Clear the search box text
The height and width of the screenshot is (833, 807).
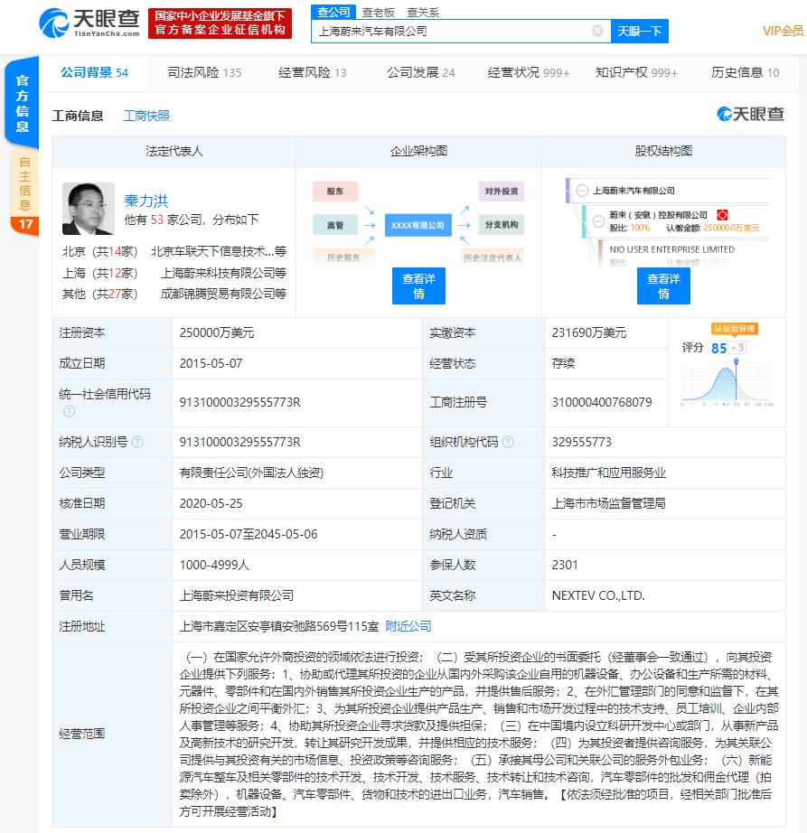click(x=597, y=31)
